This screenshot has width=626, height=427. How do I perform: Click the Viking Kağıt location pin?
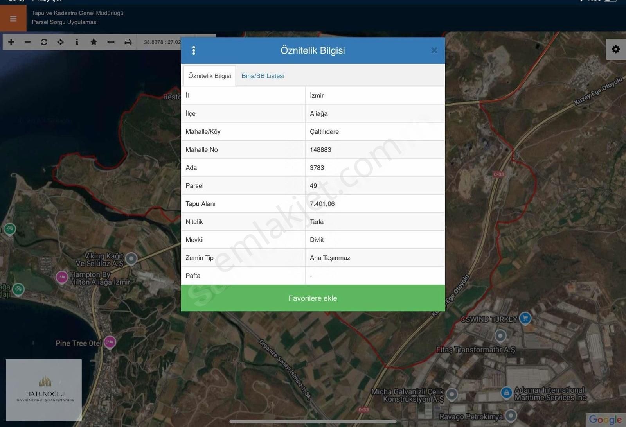[131, 258]
